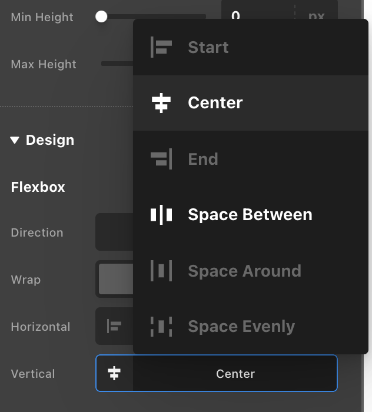The height and width of the screenshot is (412, 372).
Task: Select the Space Around text entry
Action: (244, 271)
